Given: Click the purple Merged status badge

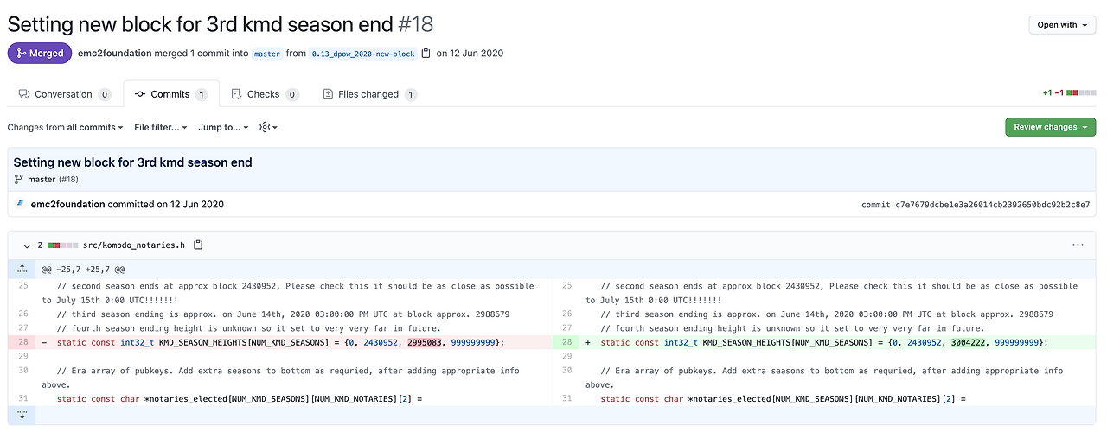Looking at the screenshot, I should pos(40,54).
